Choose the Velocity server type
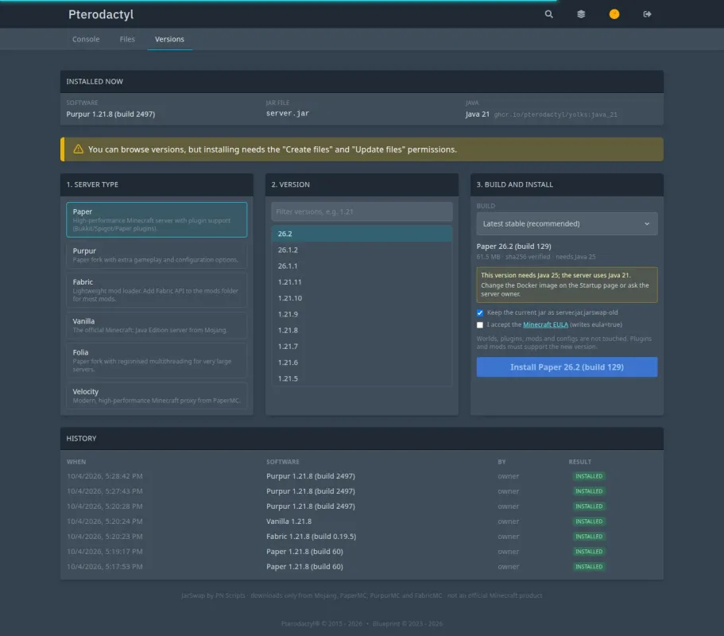This screenshot has width=724, height=636. (157, 395)
